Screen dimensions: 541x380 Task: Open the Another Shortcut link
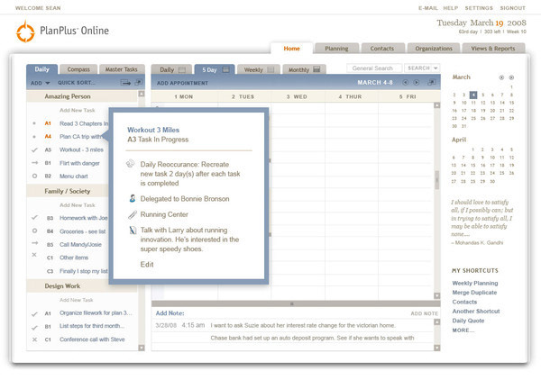476,311
